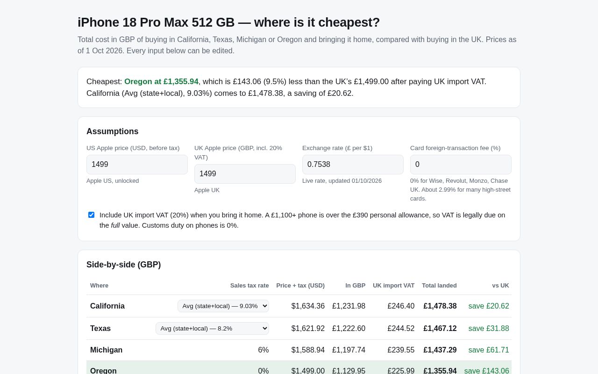
Task: Click the California price $1,634.36
Action: pyautogui.click(x=308, y=306)
